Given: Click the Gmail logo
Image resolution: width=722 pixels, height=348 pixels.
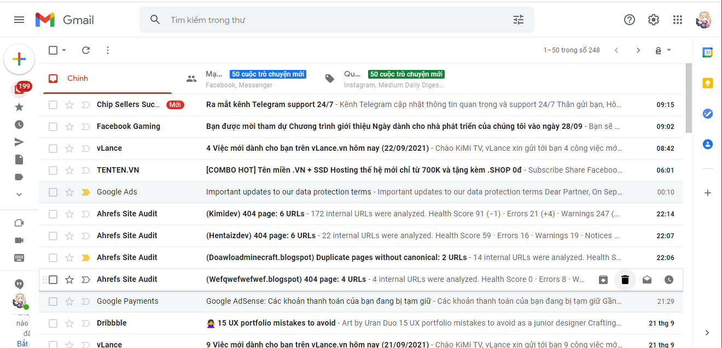Looking at the screenshot, I should [65, 20].
